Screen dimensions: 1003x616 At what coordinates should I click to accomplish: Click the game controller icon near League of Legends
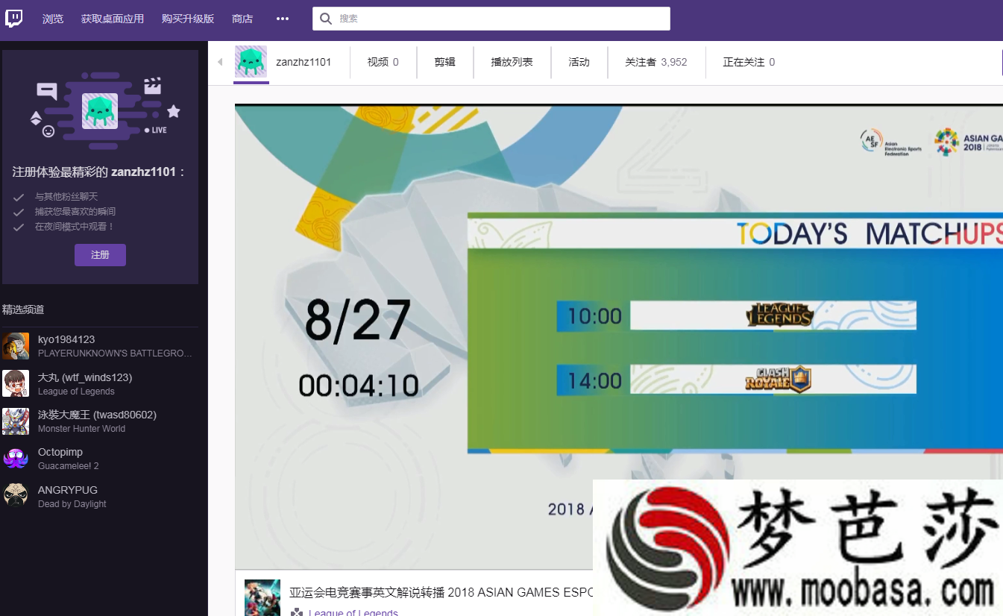pyautogui.click(x=297, y=613)
